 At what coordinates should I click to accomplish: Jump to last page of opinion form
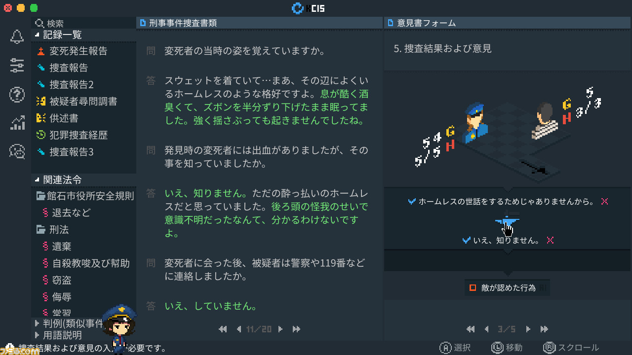[544, 329]
